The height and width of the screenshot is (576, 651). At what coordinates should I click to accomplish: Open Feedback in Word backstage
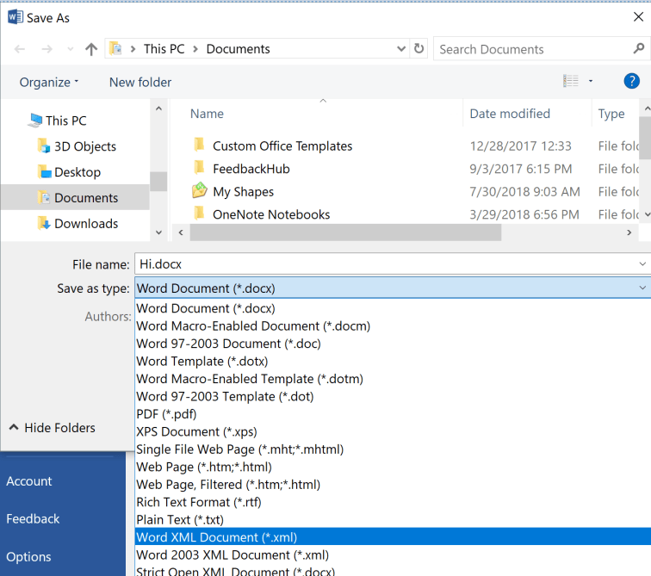33,518
